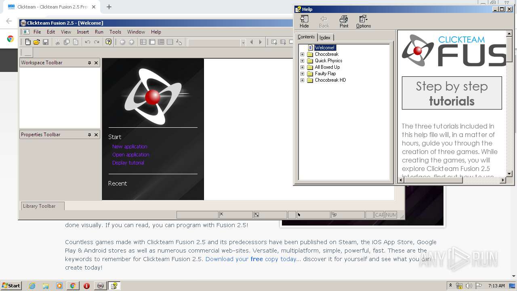The width and height of the screenshot is (517, 291).
Task: Open the Opera taskbar icon
Action: click(x=86, y=286)
